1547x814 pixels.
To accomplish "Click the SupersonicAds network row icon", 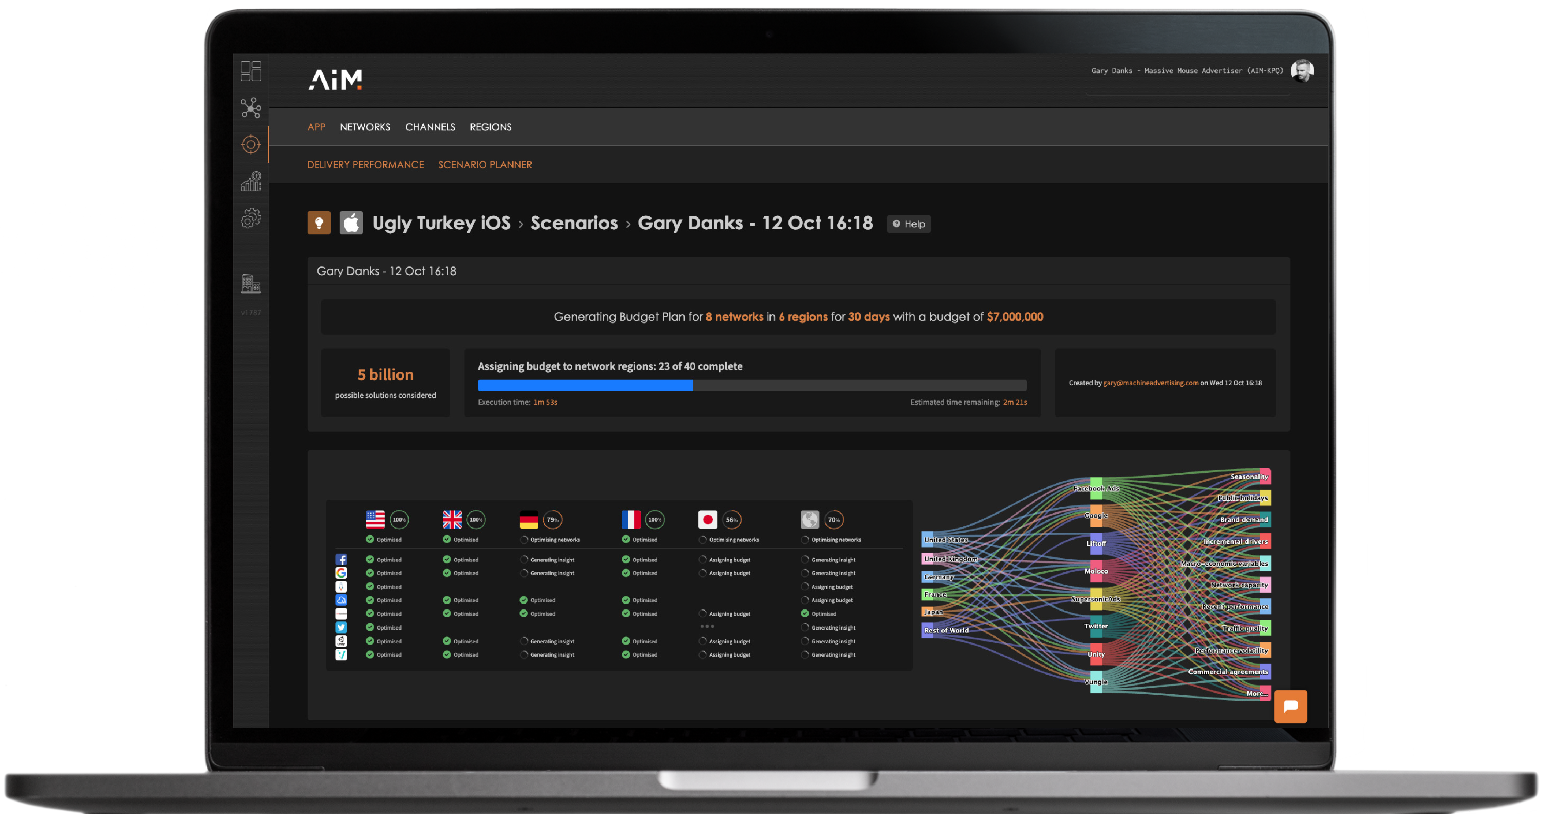I will (341, 614).
